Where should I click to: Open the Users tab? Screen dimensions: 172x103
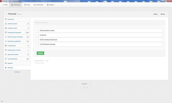click(27, 5)
